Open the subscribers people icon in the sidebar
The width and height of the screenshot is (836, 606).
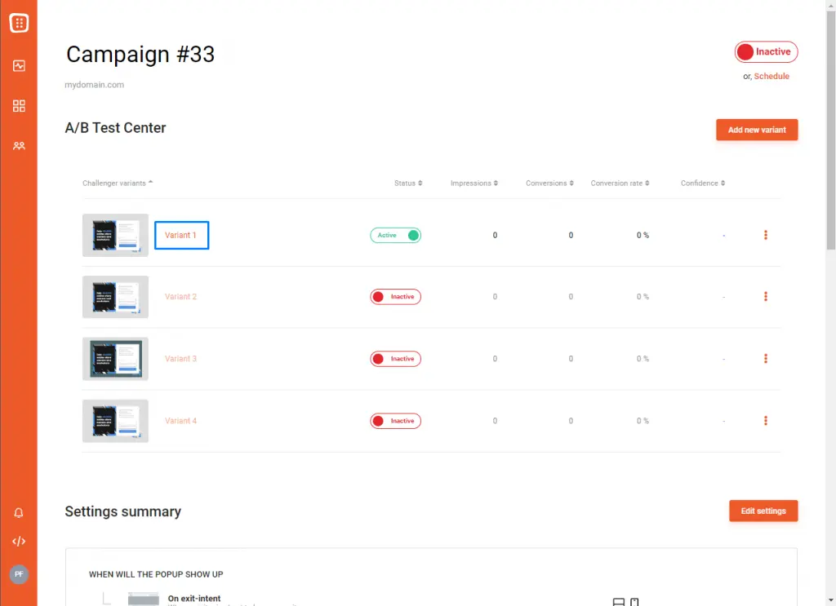click(x=19, y=146)
